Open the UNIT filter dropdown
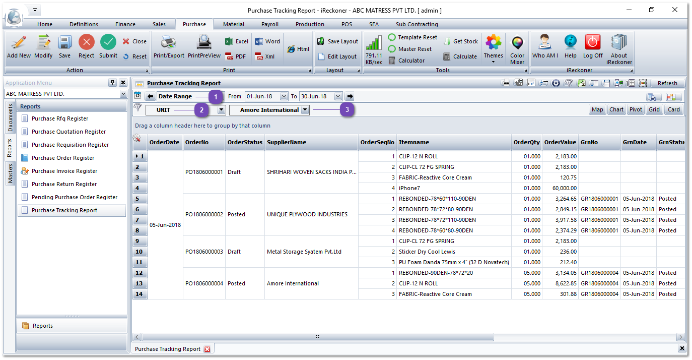 click(x=221, y=109)
